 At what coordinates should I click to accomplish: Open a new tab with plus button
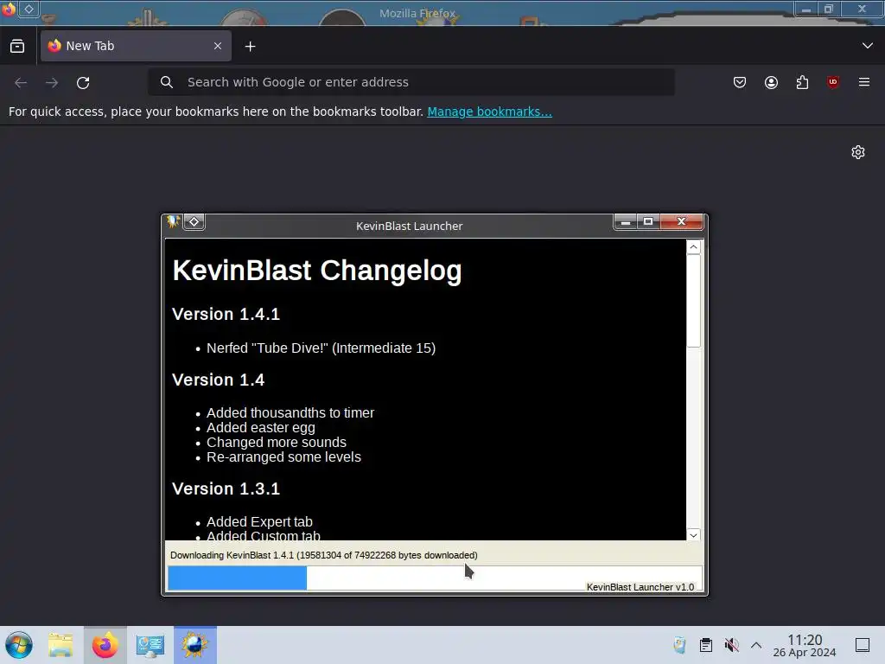tap(250, 47)
